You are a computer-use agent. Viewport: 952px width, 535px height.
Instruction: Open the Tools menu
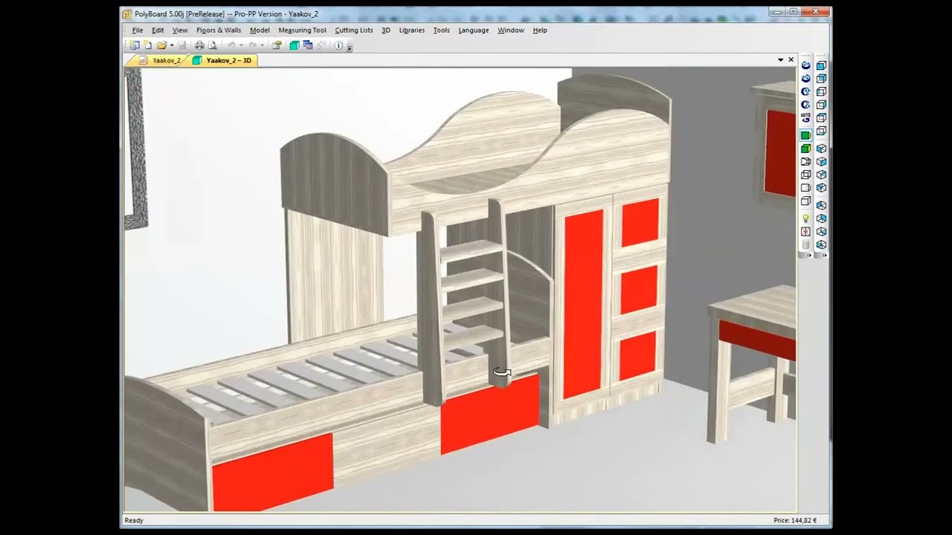pos(442,30)
